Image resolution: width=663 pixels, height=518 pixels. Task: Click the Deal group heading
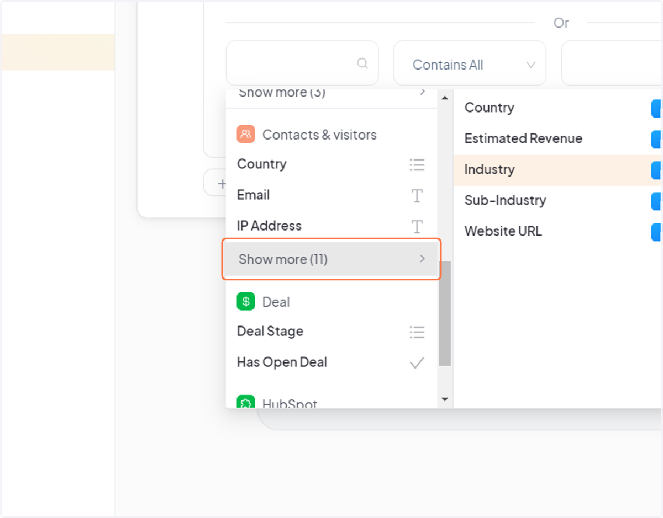pos(276,302)
